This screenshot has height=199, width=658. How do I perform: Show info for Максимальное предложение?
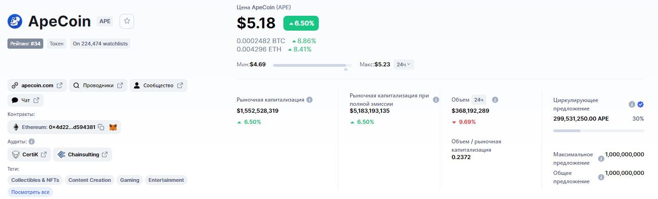[601, 159]
